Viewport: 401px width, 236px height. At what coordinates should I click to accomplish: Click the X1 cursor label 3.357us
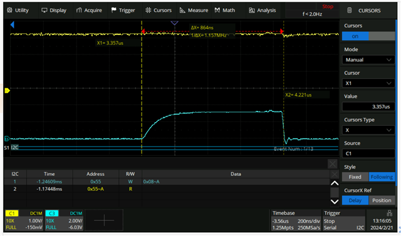pos(110,43)
